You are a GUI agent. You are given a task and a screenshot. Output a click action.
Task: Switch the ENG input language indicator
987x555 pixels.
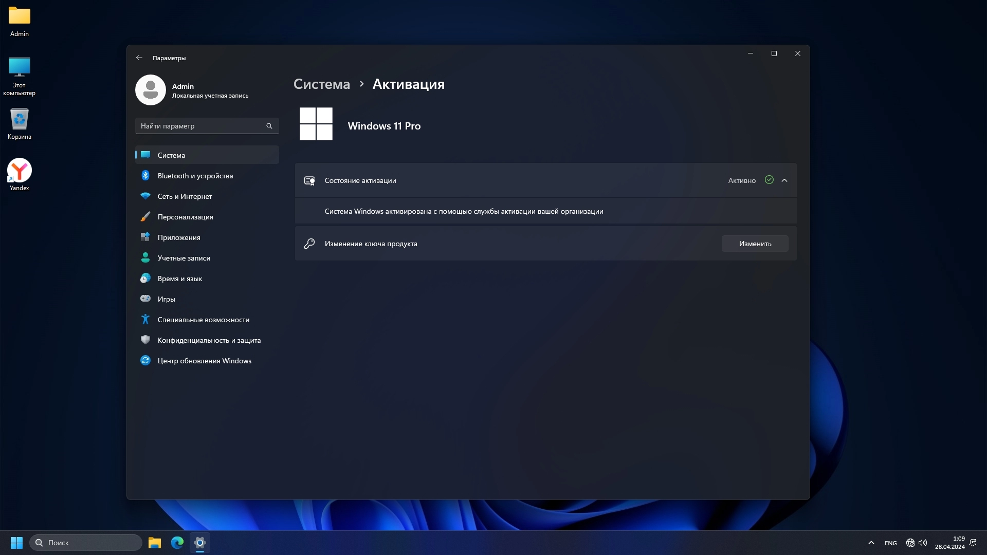pyautogui.click(x=890, y=543)
